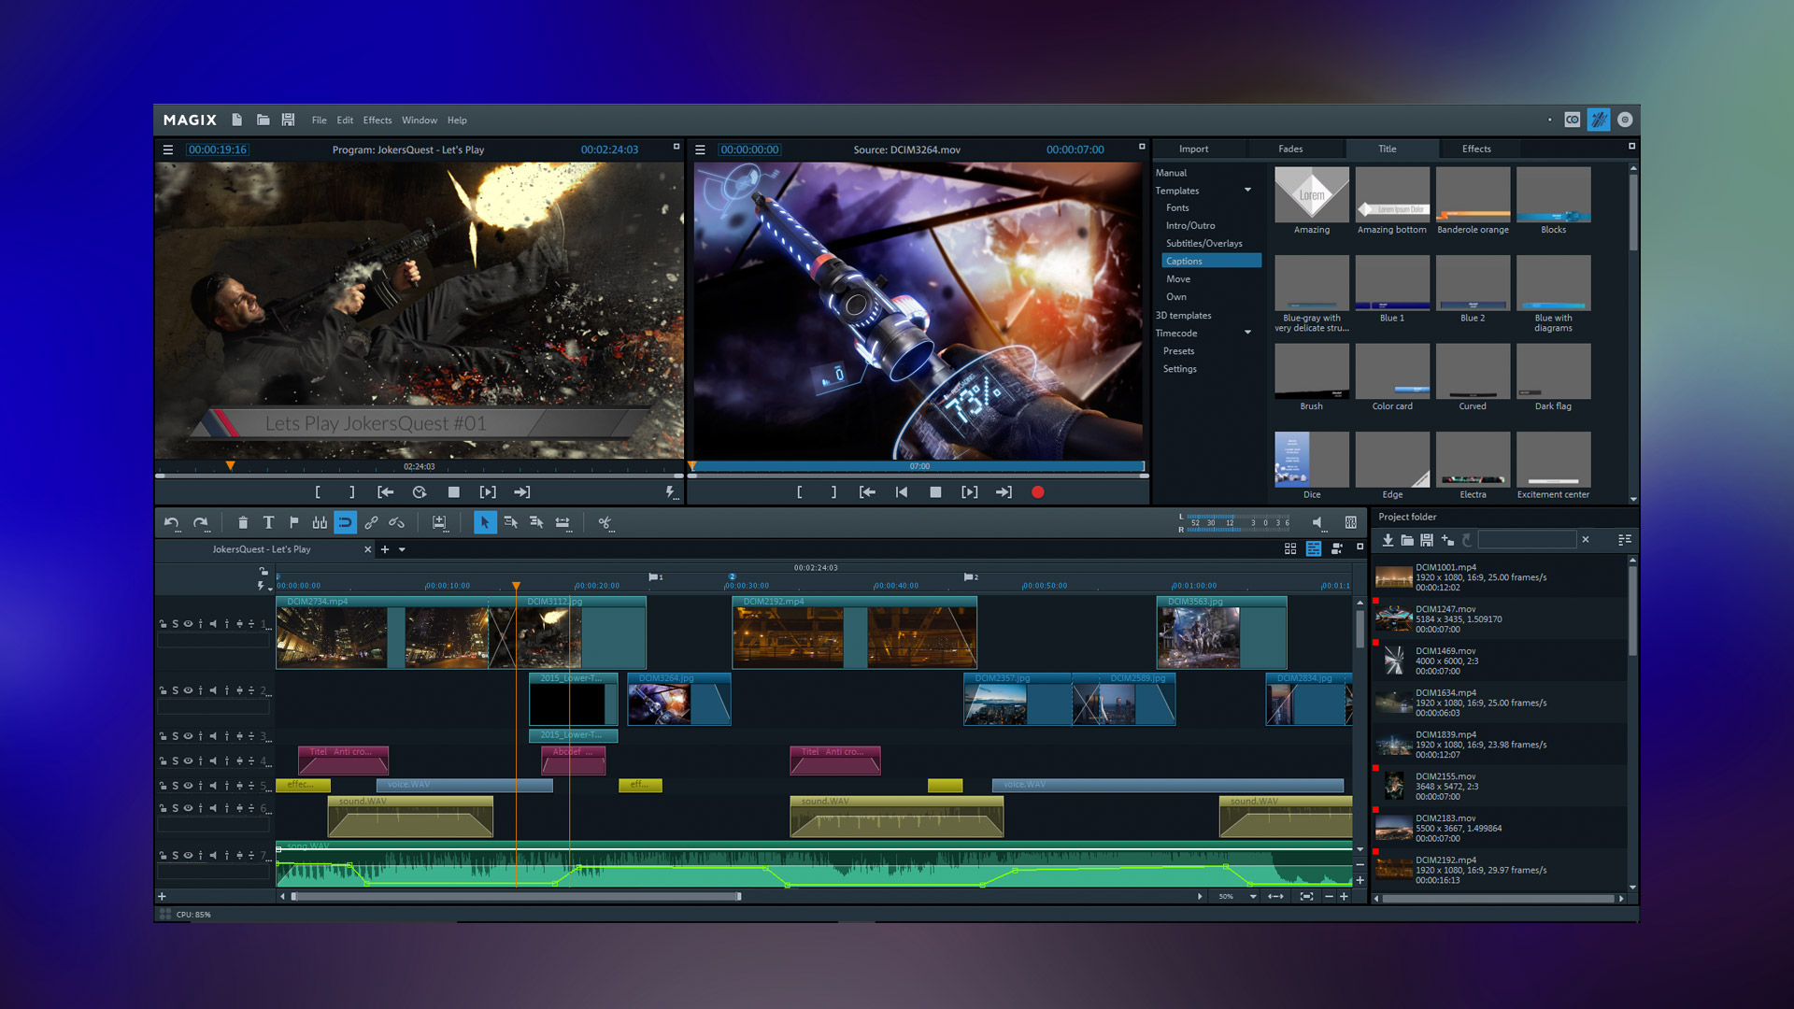
Task: Activate the scissors cut tool
Action: [605, 522]
